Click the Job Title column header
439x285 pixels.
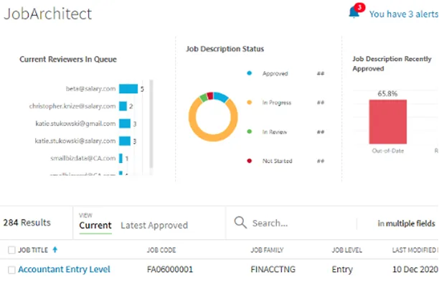pyautogui.click(x=33, y=250)
